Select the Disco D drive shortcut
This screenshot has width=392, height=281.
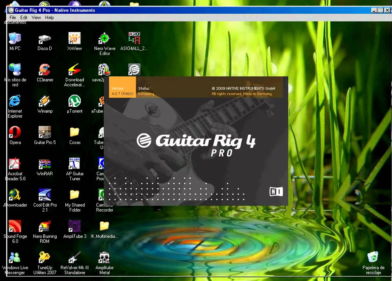45,38
